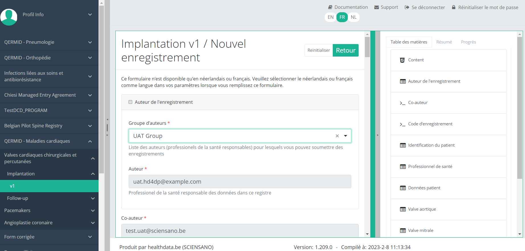Switch language to EN
This screenshot has width=525, height=251.
point(330,17)
